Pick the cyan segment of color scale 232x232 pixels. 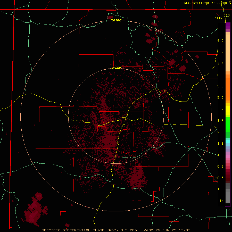click(x=228, y=142)
